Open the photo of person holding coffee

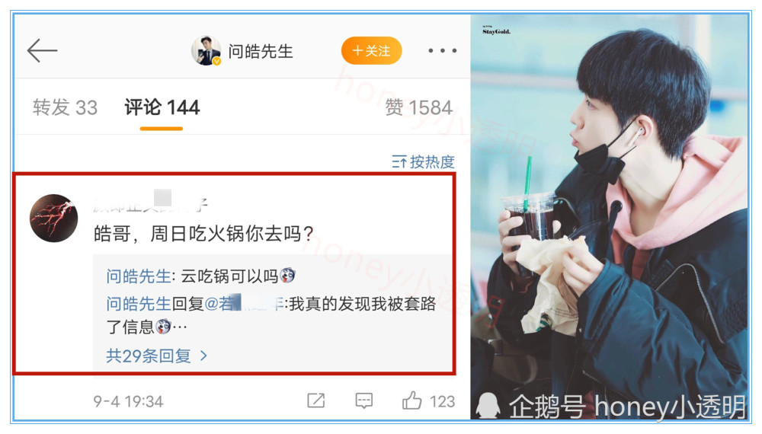click(610, 216)
